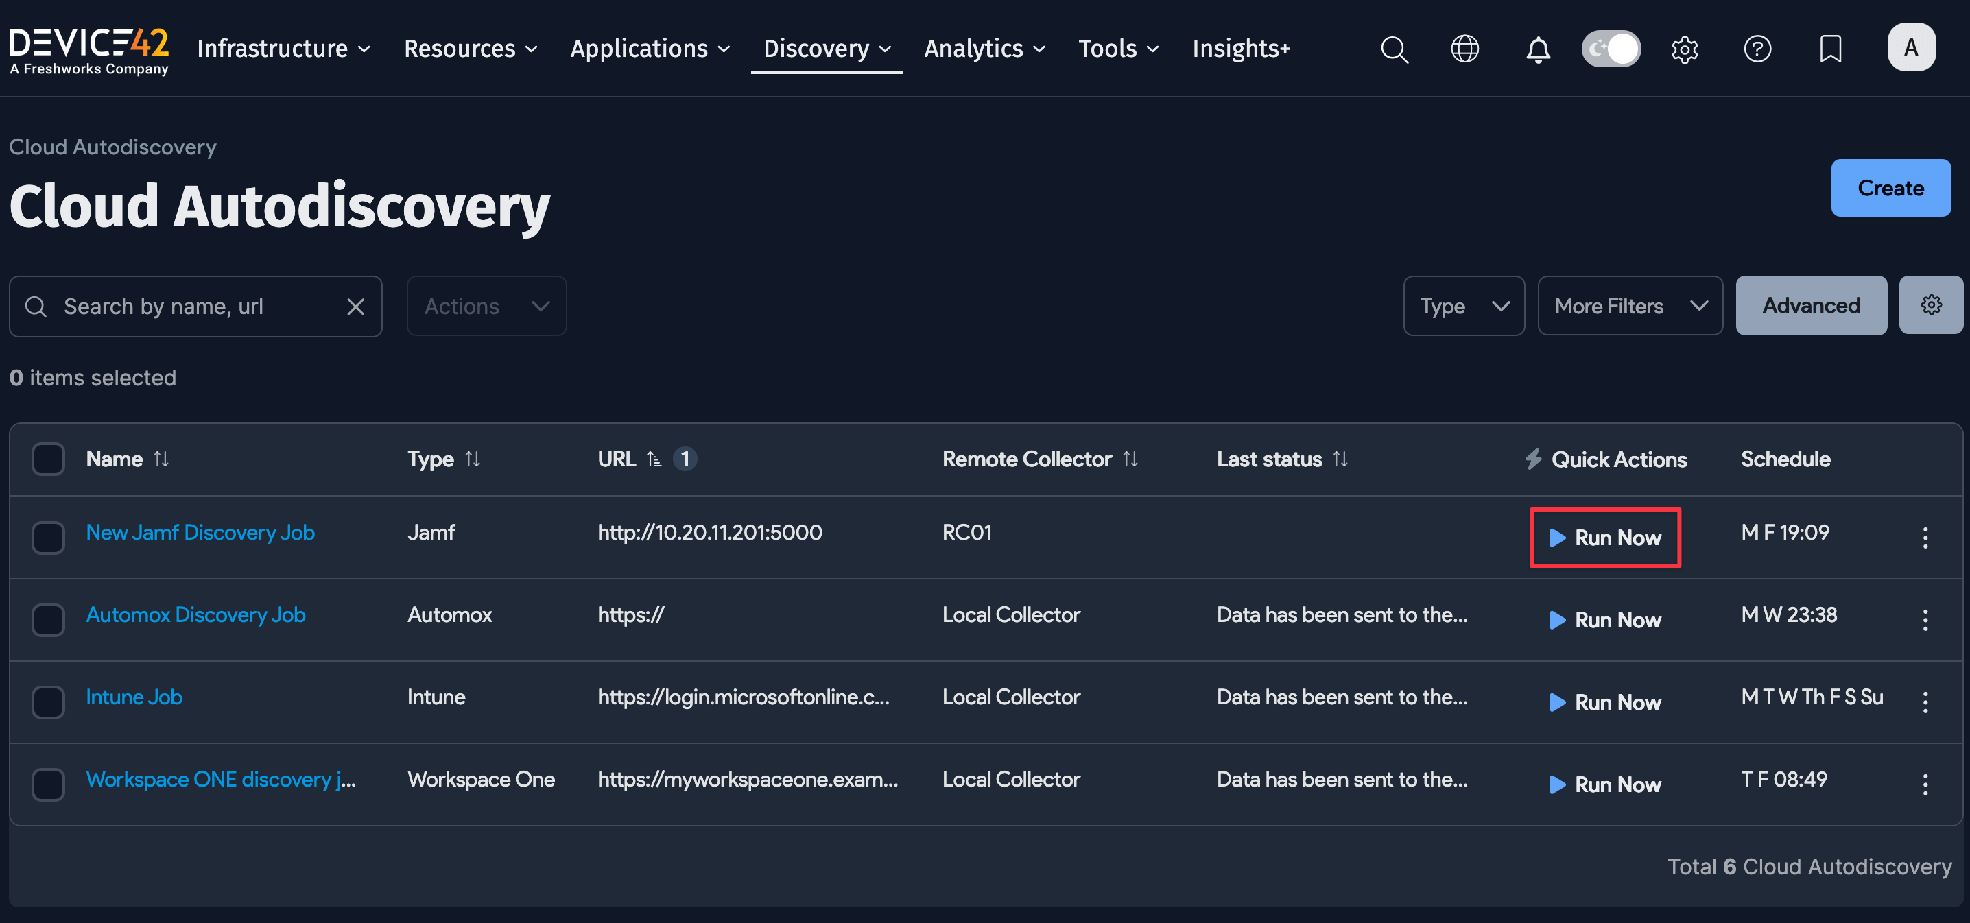Run Now on the Automox Discovery Job

[1604, 619]
